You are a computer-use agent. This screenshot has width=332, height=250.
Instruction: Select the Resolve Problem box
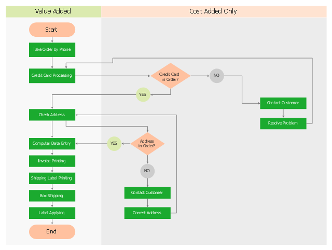283,123
